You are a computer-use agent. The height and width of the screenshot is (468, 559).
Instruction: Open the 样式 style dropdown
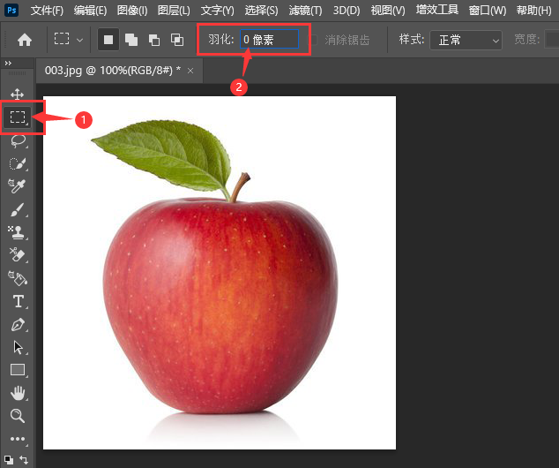tap(465, 40)
